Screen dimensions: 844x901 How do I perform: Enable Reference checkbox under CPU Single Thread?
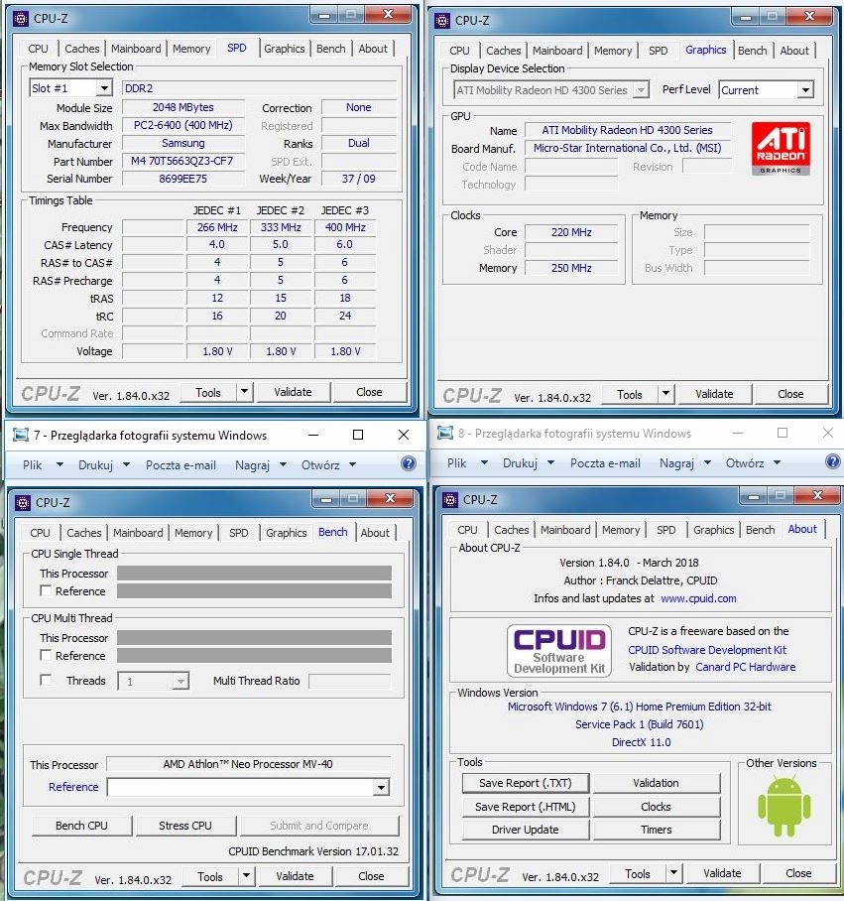point(46,590)
